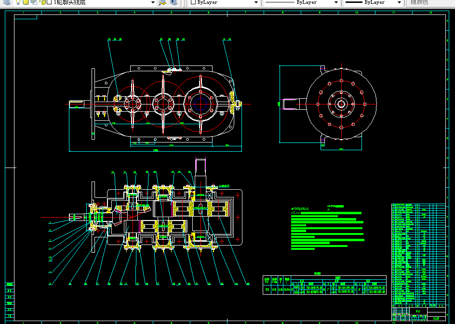Toggle the viewport freeze icon for current layer
The height and width of the screenshot is (324, 455).
click(34, 2)
